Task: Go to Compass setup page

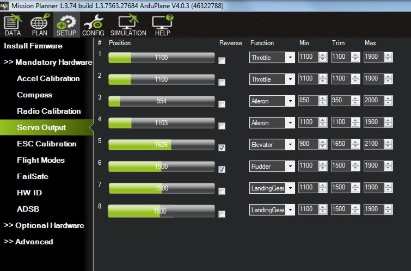Action: (35, 95)
